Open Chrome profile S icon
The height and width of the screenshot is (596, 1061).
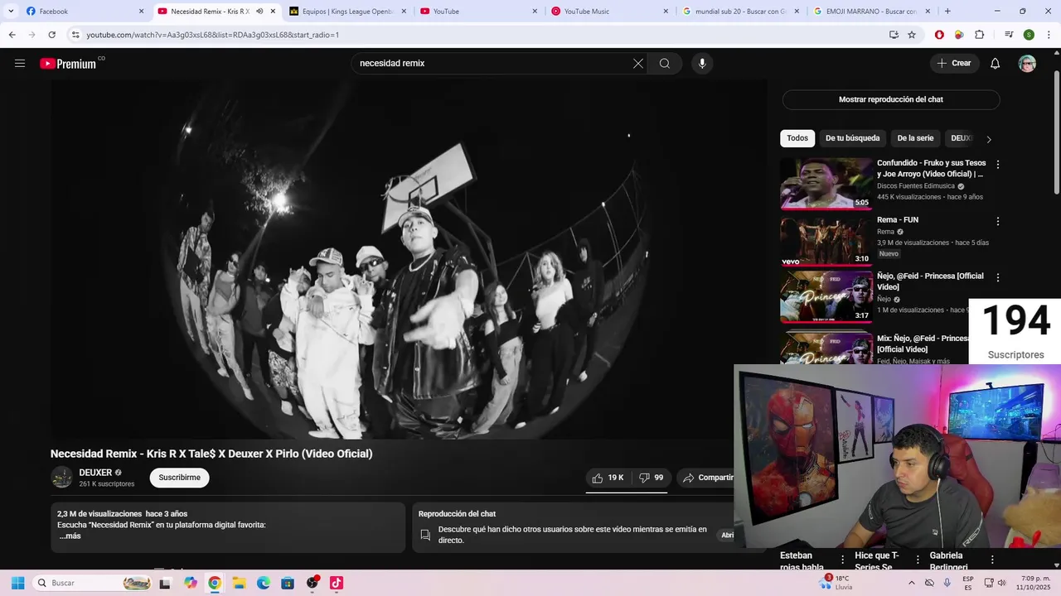[1029, 35]
